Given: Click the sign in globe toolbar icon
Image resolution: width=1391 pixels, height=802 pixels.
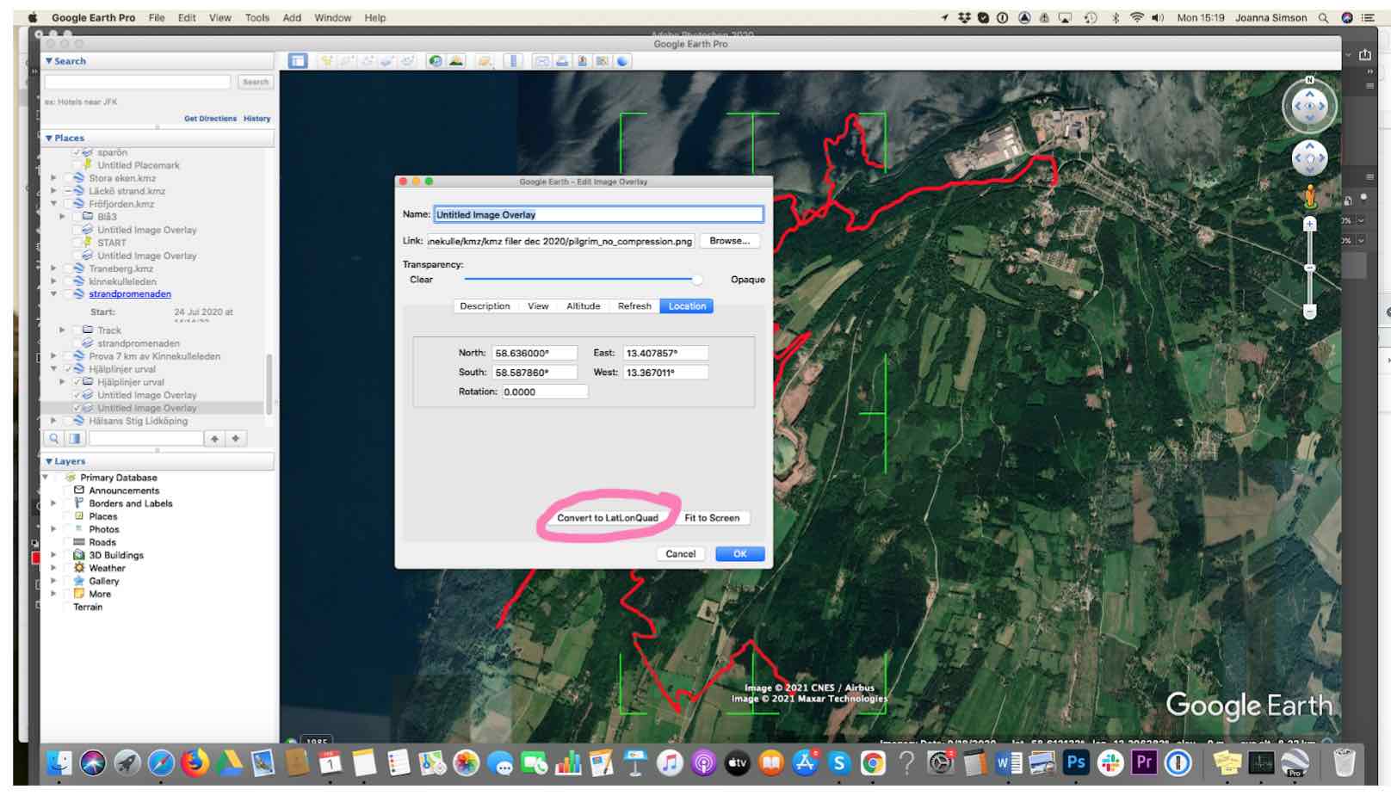Looking at the screenshot, I should [x=622, y=61].
